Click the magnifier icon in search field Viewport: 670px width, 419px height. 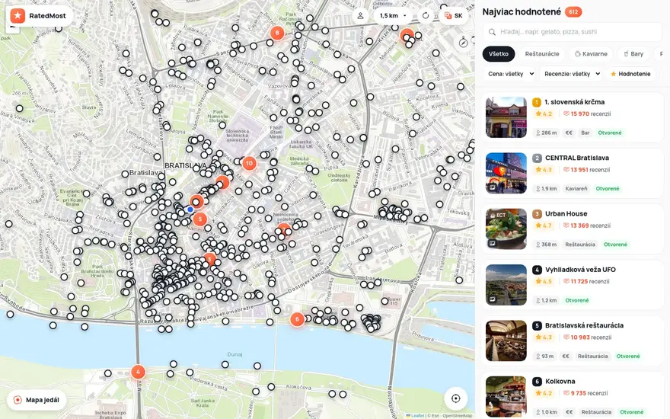(493, 32)
